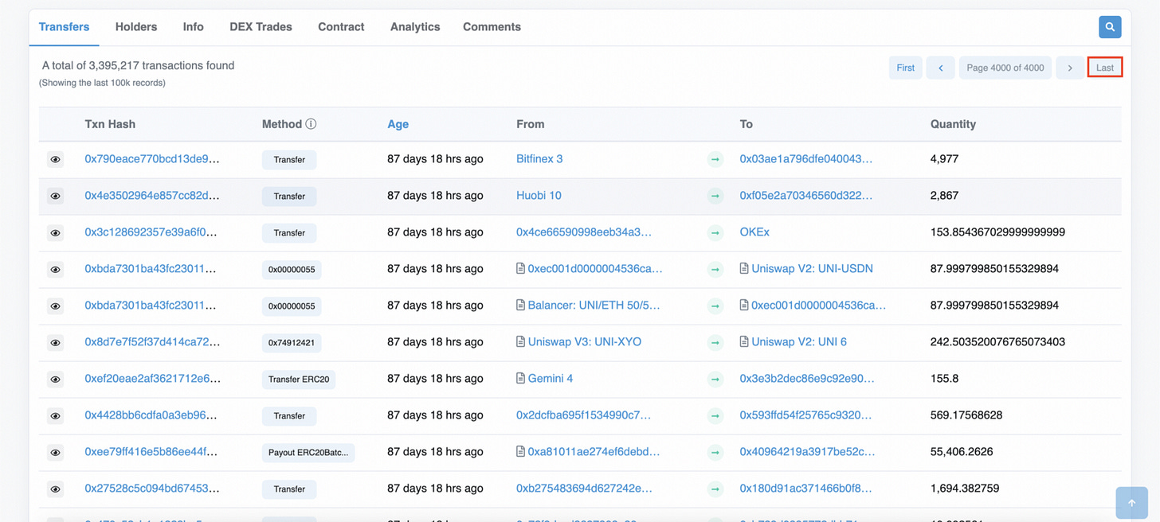This screenshot has height=522, width=1160.
Task: Open the Gemini 4 sender link
Action: (x=550, y=379)
